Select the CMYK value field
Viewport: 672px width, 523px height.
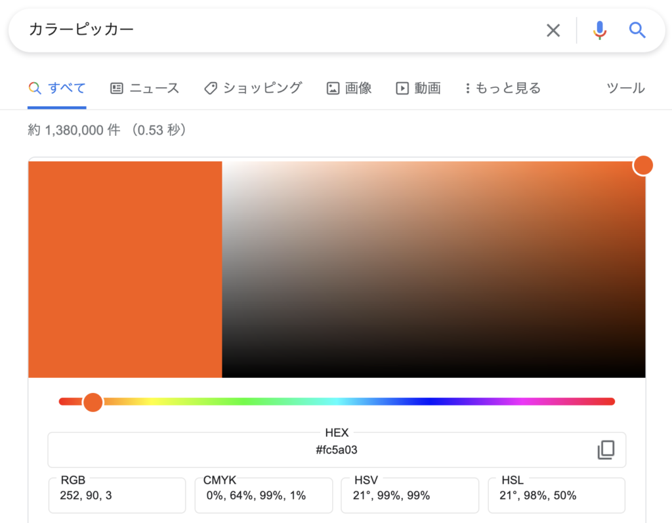pyautogui.click(x=263, y=495)
